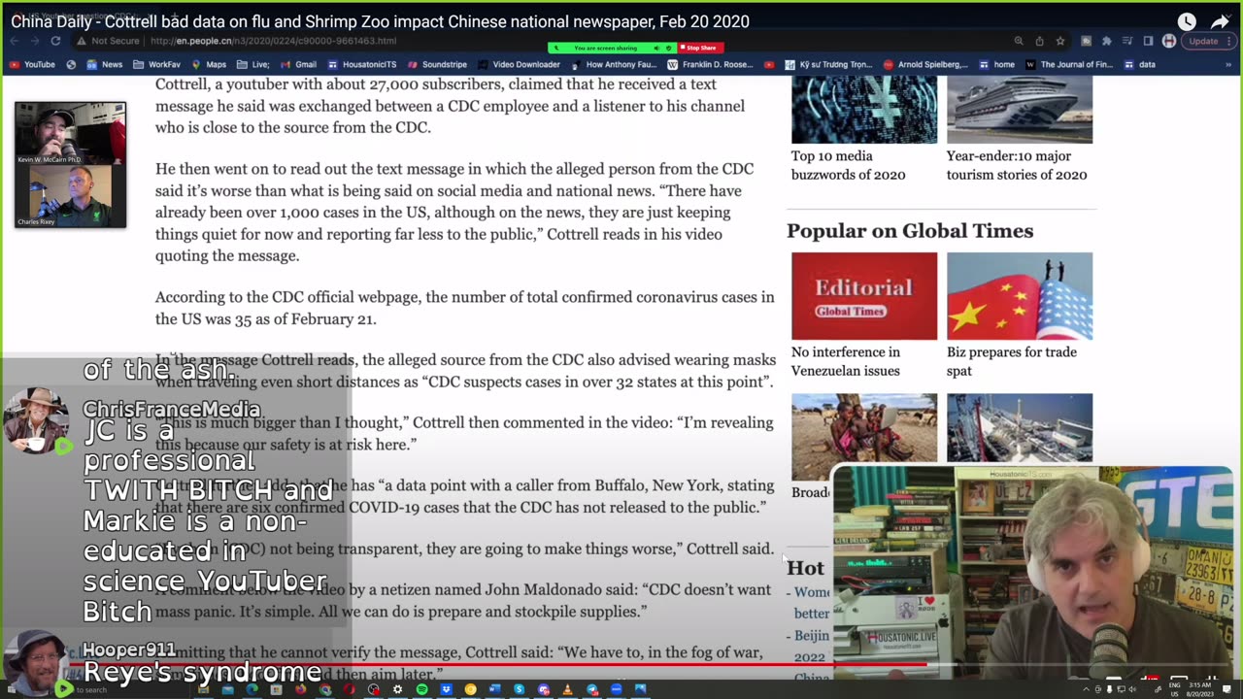Open the data bookmark
This screenshot has height=699, width=1243.
(x=1139, y=65)
